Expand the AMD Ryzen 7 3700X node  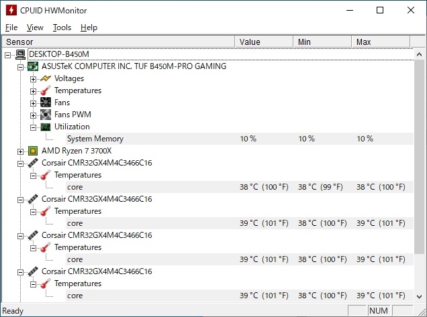pyautogui.click(x=20, y=151)
